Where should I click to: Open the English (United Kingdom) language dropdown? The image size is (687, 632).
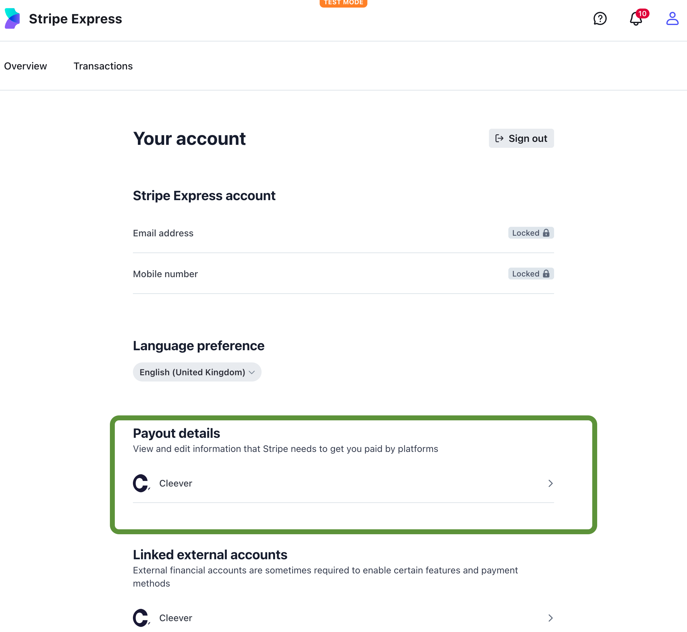click(x=197, y=372)
